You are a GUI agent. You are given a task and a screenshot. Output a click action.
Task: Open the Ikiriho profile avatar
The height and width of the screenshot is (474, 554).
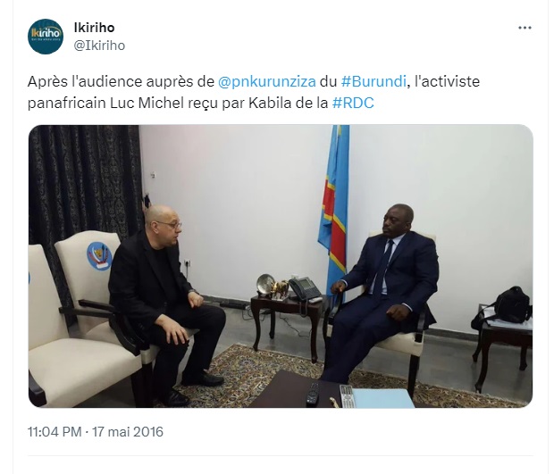coord(46,37)
